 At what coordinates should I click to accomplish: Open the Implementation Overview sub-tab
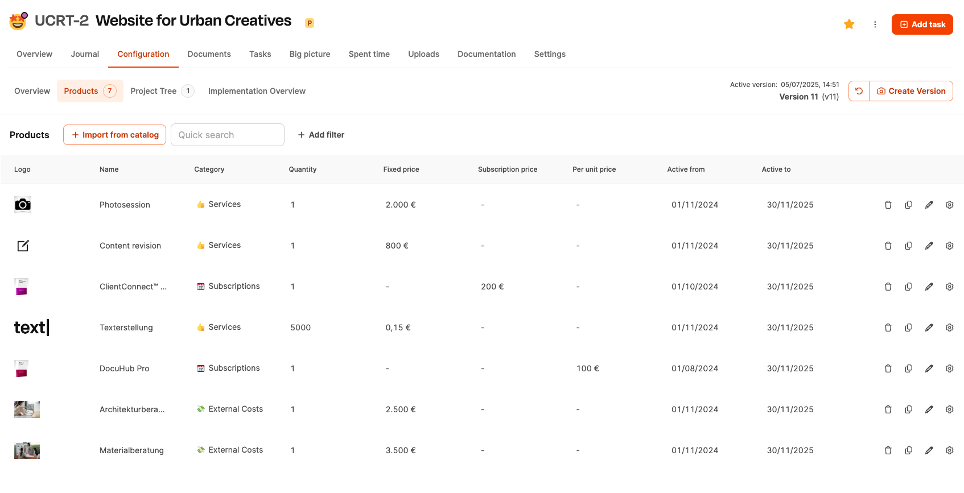tap(257, 91)
